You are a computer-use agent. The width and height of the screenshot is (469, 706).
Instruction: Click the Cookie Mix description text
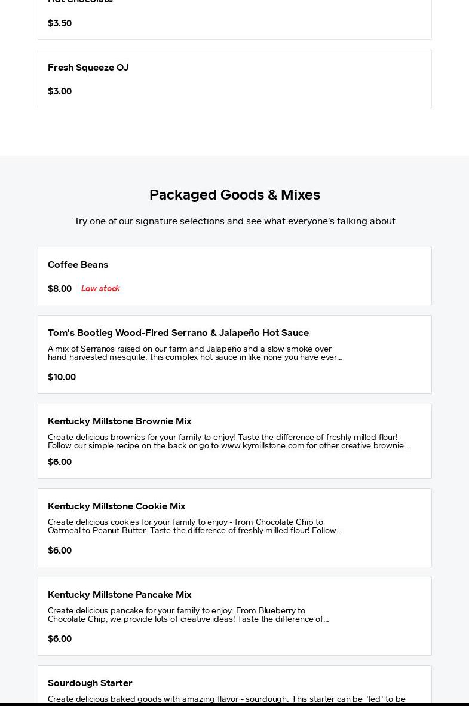(195, 526)
